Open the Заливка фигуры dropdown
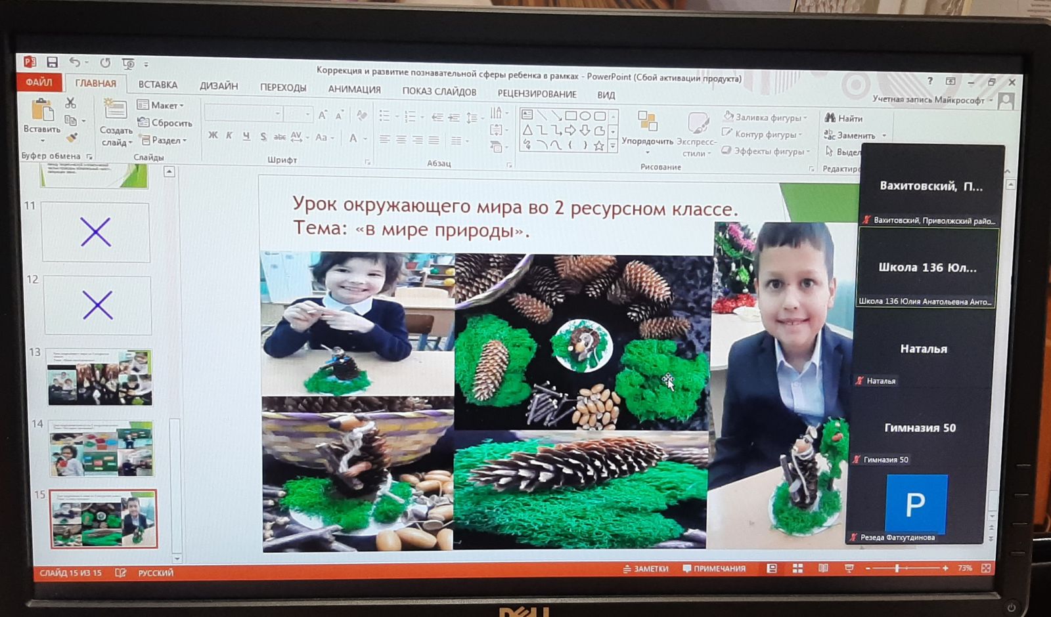 click(765, 117)
